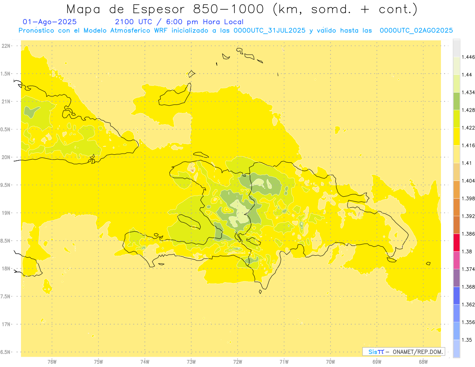Screen dimensions: 475x367
Task: Select the legend value 1.434
Action: 468,92
